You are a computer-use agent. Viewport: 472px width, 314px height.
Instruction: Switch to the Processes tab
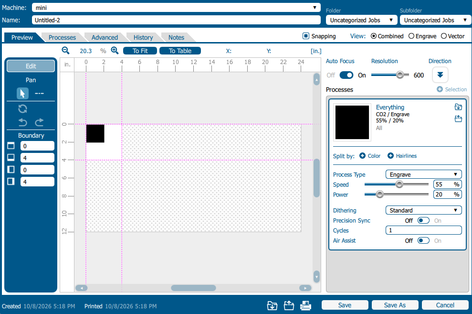coord(63,37)
